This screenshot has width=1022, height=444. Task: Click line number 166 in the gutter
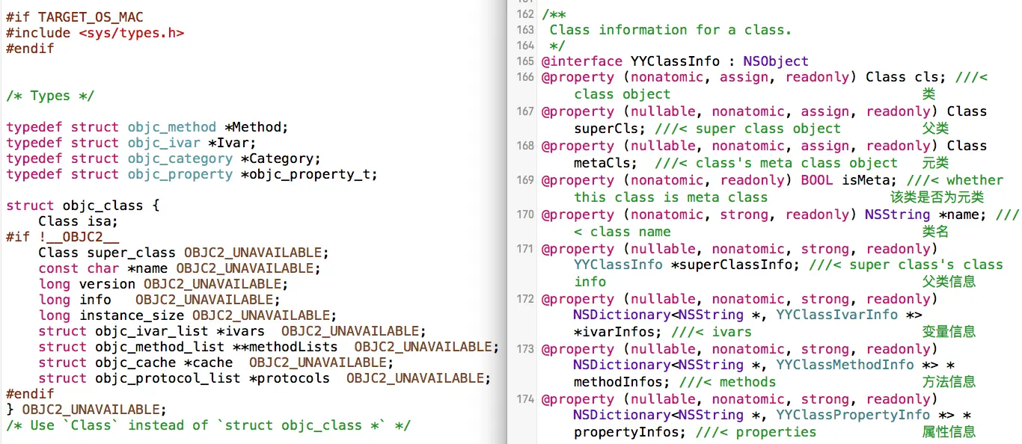pyautogui.click(x=525, y=77)
